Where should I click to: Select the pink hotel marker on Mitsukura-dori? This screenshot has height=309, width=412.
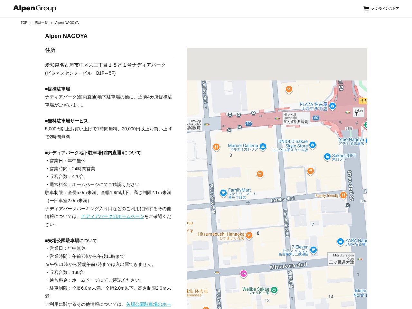[x=244, y=274]
